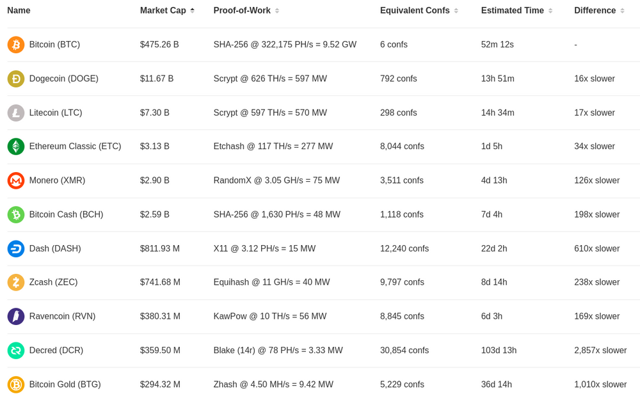The image size is (640, 398).
Task: Click the Bitcoin Cash green logo icon
Action: tap(16, 214)
